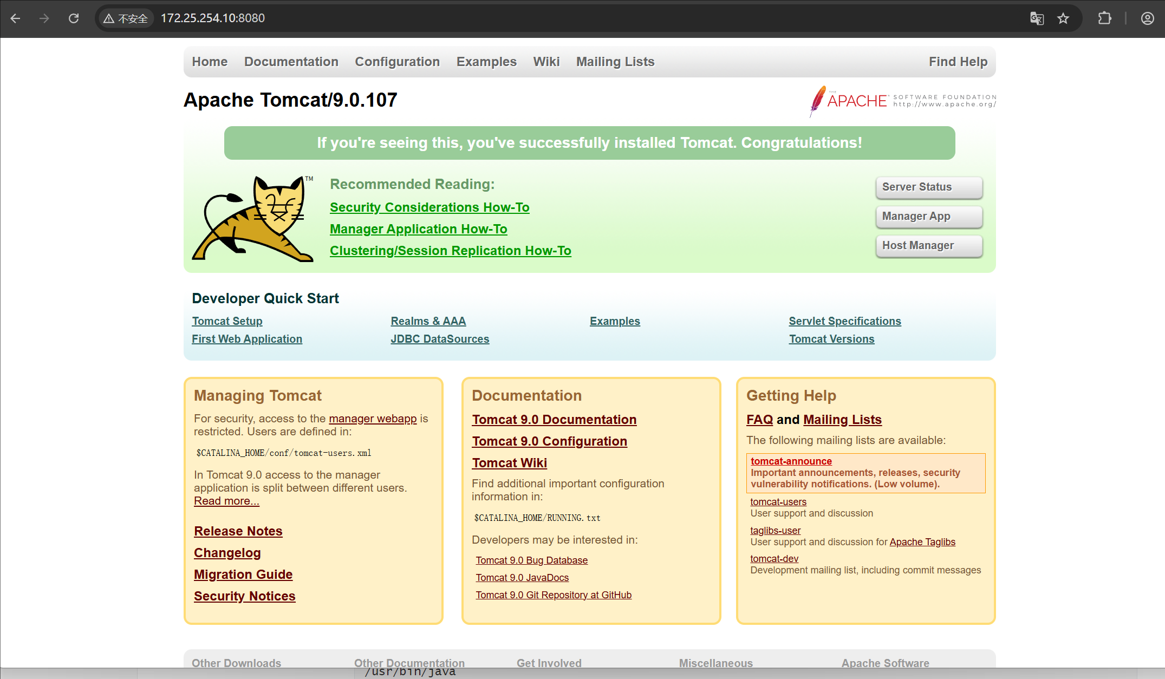Screen dimensions: 1165x679
Task: Open the Servlet Specifications link
Action: pyautogui.click(x=845, y=321)
